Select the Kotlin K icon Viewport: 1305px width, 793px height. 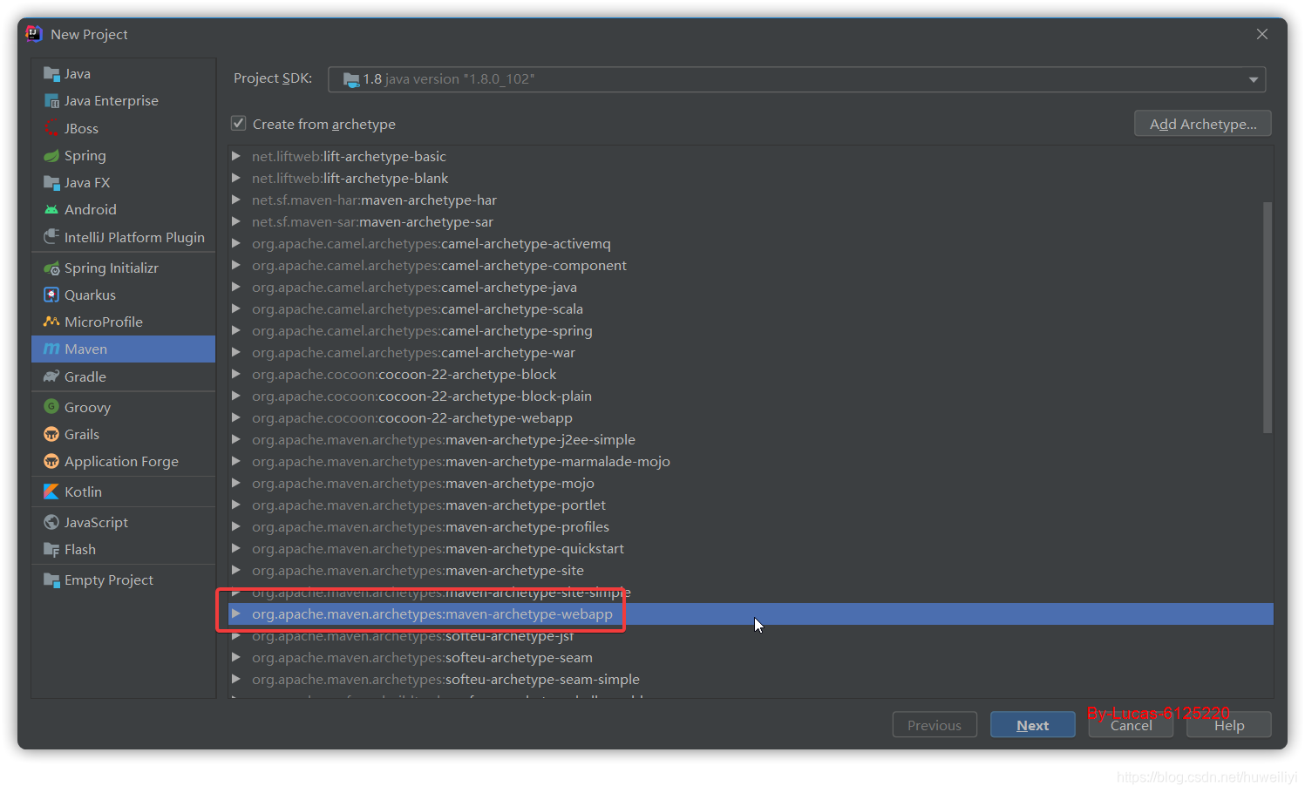tap(51, 491)
